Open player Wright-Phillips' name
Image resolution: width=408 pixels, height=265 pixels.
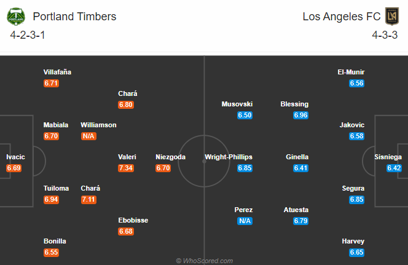[229, 157]
